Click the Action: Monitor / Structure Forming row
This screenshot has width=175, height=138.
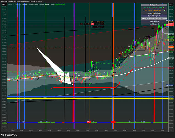pos(154,18)
